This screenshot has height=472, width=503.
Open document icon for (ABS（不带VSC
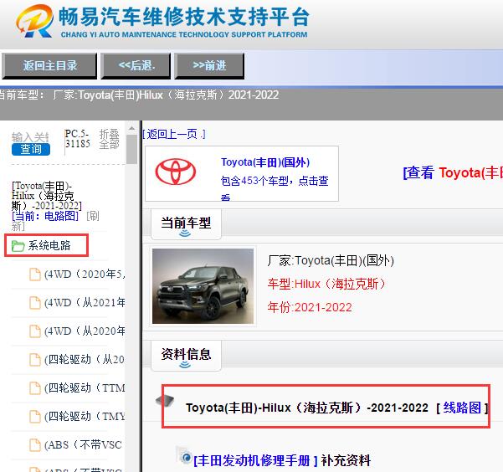35,445
